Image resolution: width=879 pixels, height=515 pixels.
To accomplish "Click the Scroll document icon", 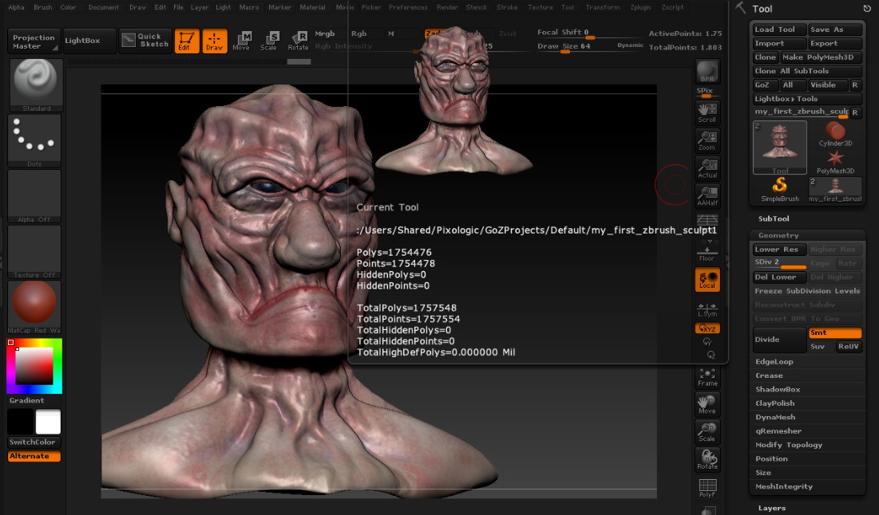I will tap(707, 112).
